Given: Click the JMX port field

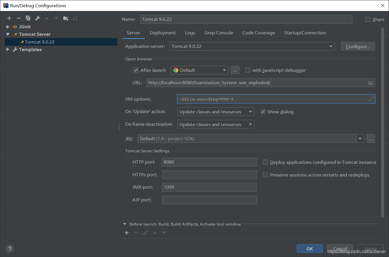Looking at the screenshot, I should click(x=210, y=187).
